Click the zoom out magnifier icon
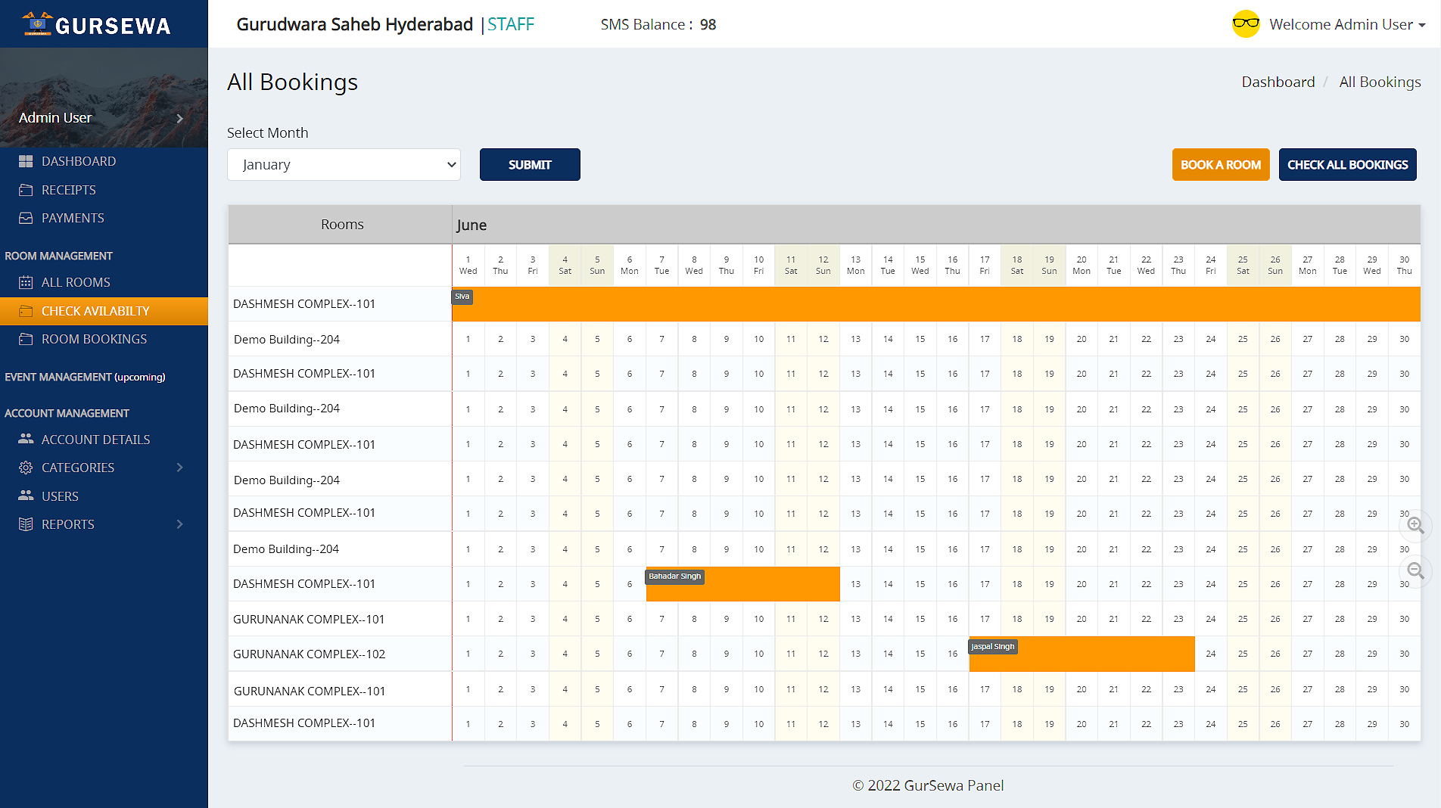The image size is (1441, 808). [x=1415, y=571]
